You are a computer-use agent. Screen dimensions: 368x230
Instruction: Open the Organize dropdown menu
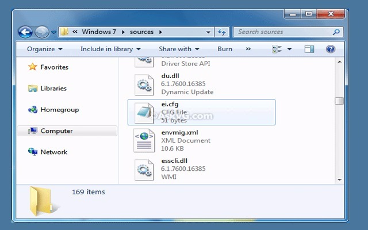point(44,49)
